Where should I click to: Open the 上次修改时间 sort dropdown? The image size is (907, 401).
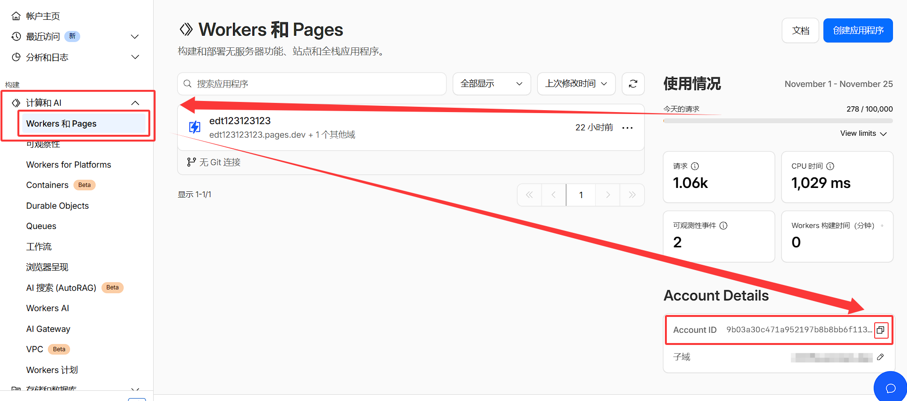pyautogui.click(x=576, y=84)
